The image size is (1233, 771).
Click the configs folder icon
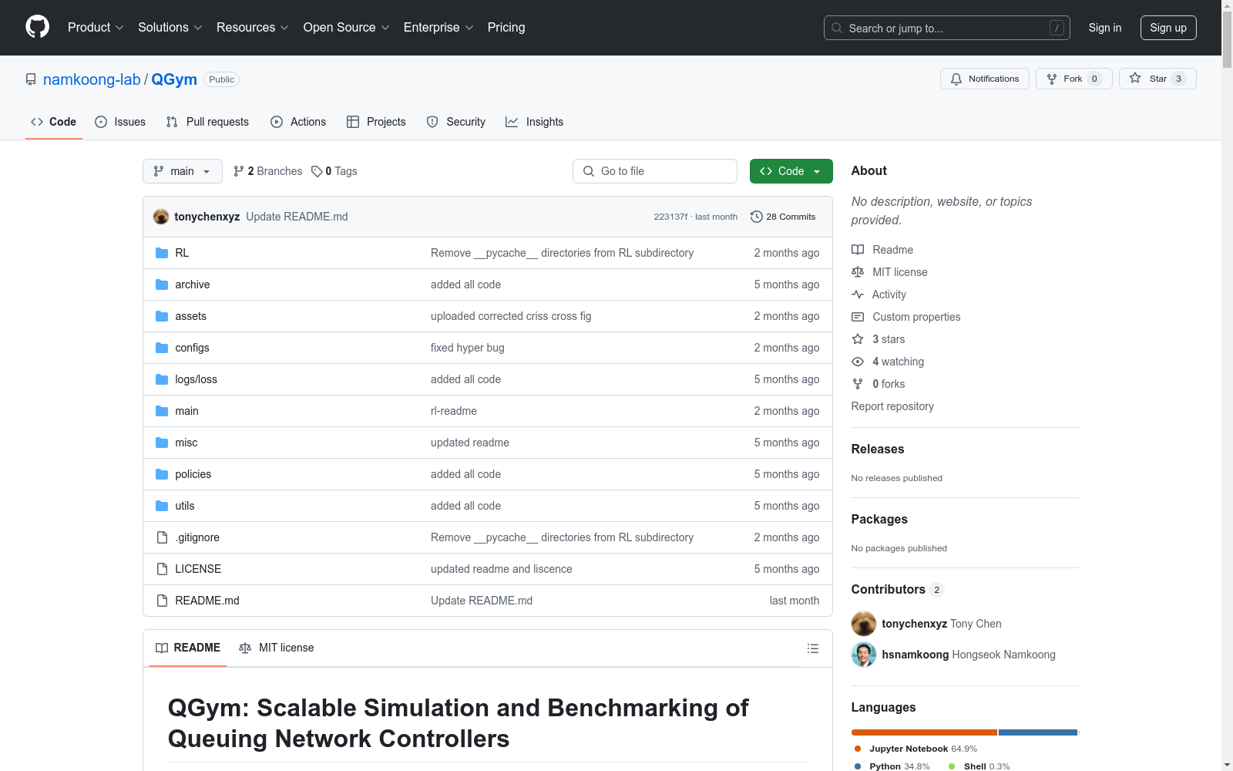pyautogui.click(x=162, y=348)
